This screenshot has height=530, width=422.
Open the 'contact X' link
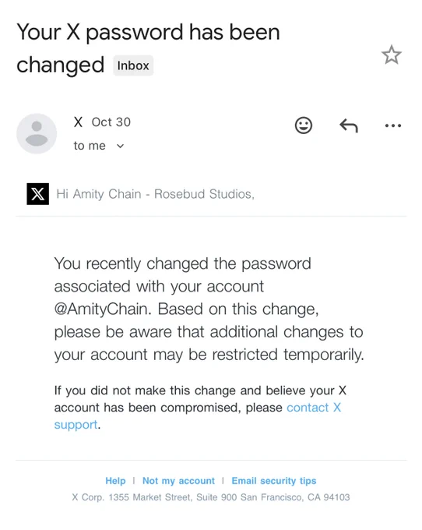(x=314, y=408)
